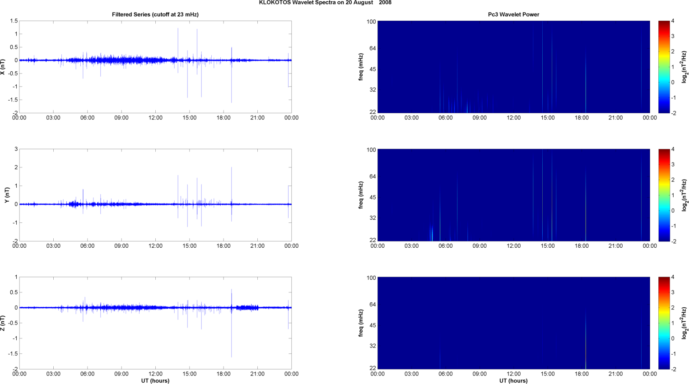Click the Pc3 Wavelet Power title

tap(513, 14)
